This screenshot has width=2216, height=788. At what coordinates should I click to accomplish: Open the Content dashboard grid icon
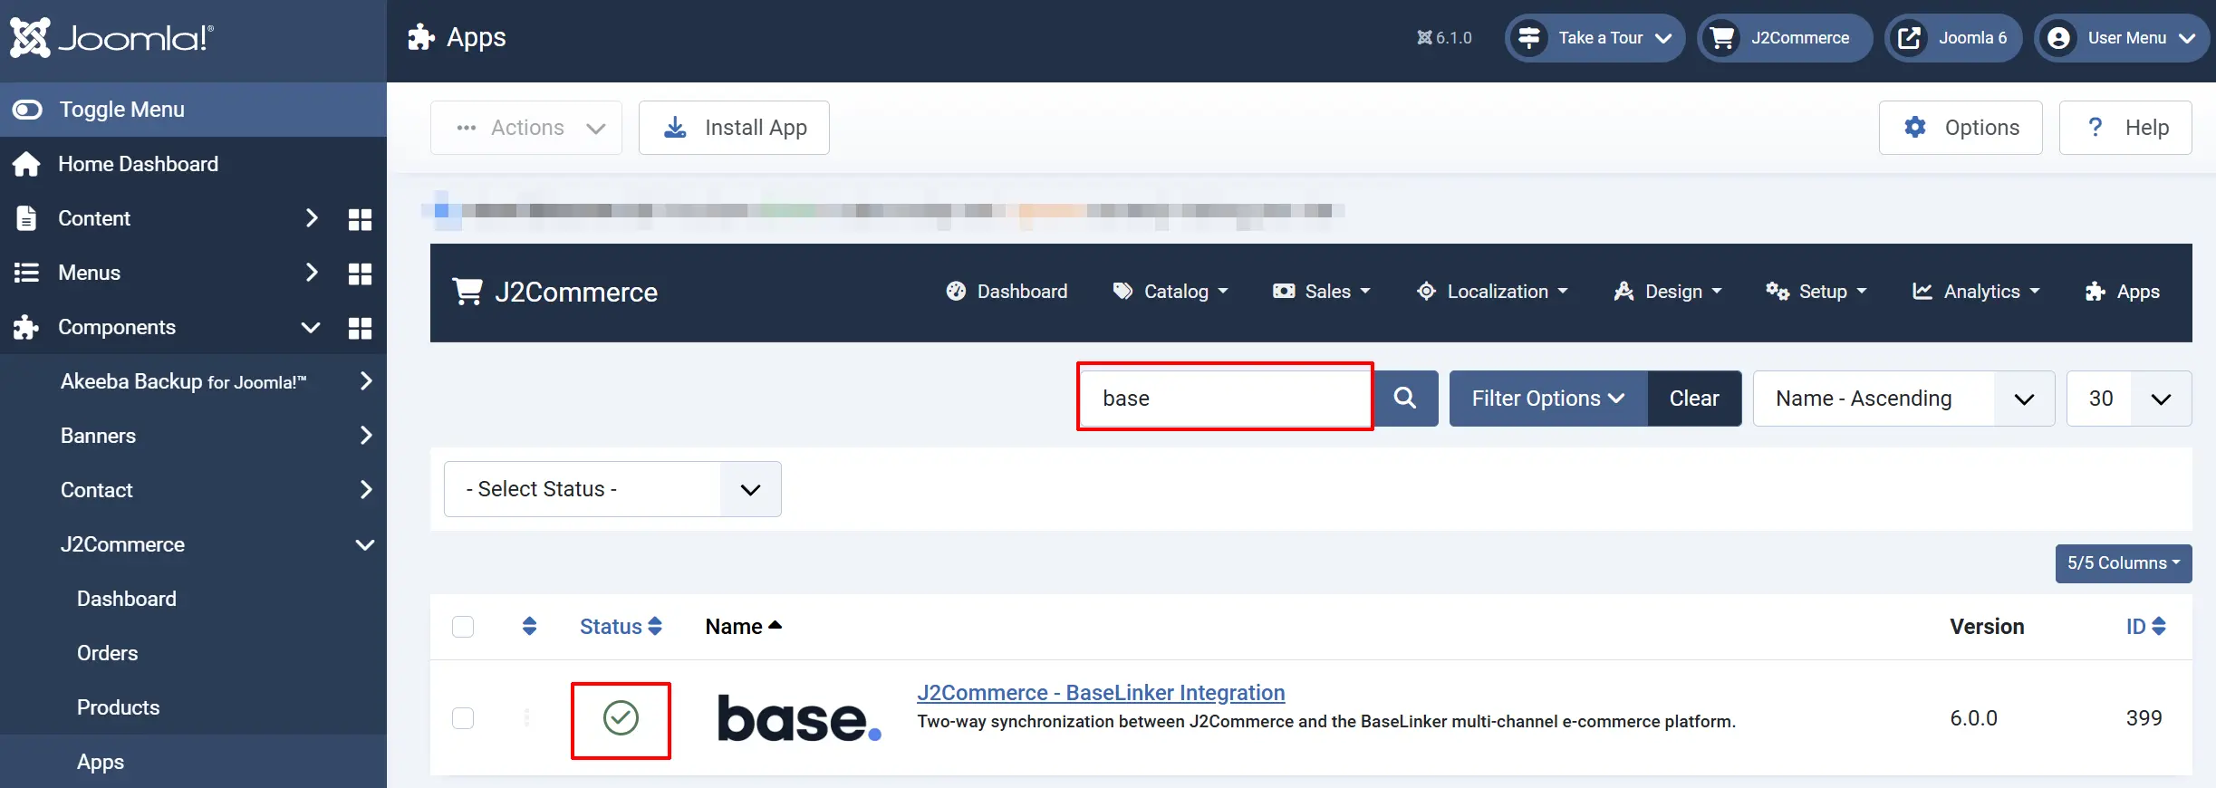coord(361,219)
